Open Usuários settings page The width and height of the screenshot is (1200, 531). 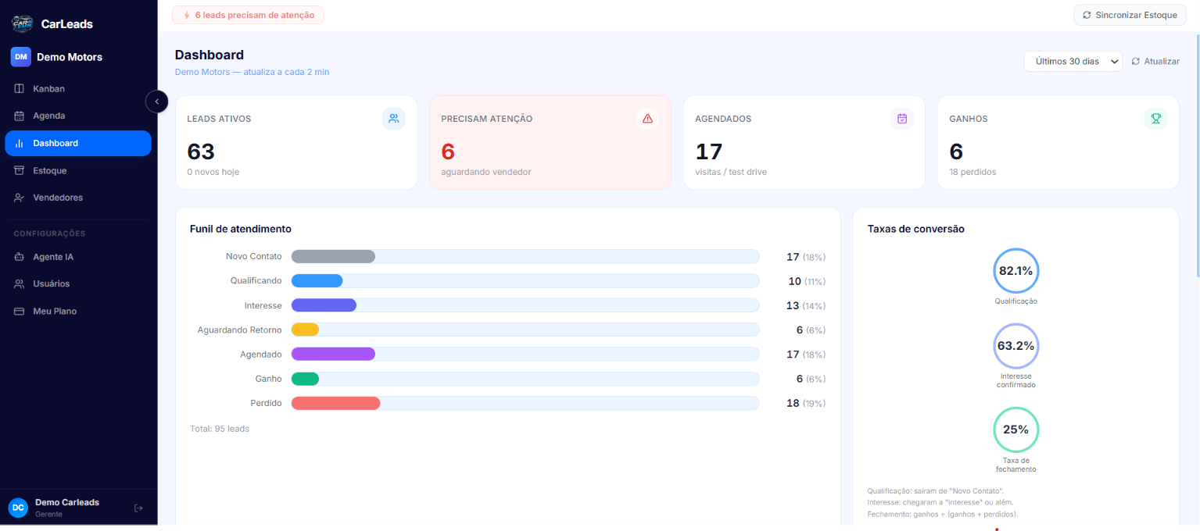coord(78,283)
